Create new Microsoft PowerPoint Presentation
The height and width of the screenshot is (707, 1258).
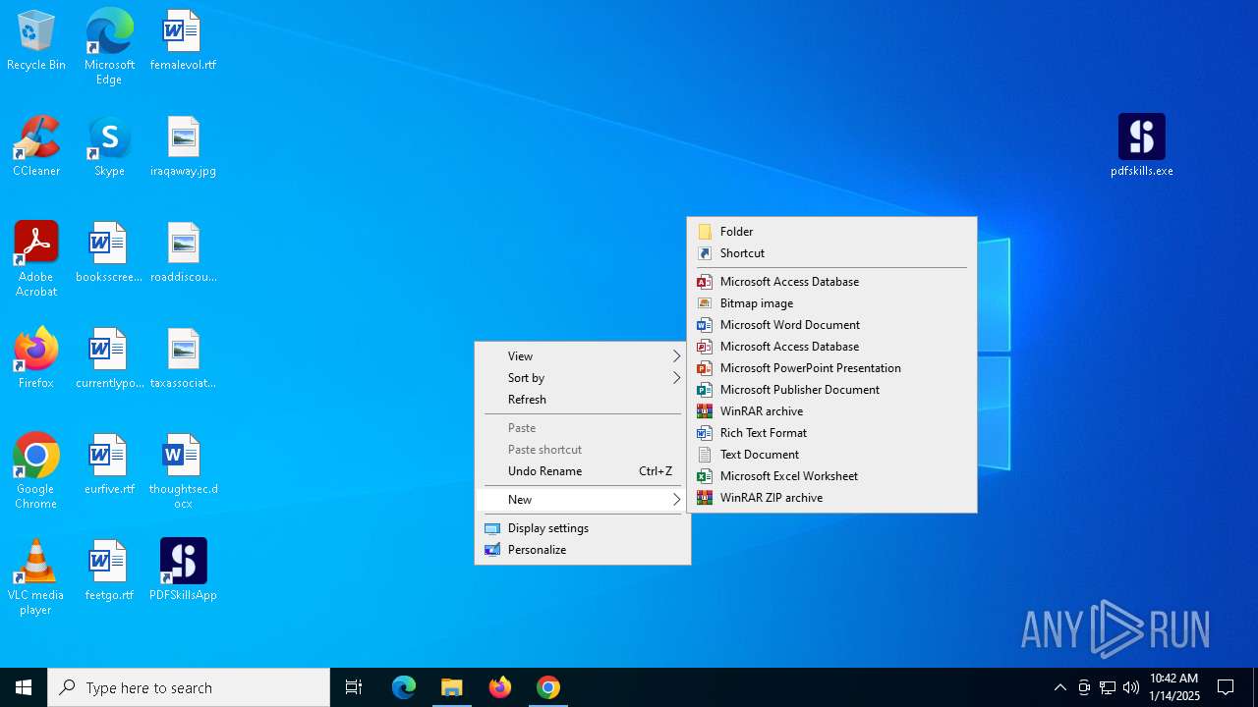pyautogui.click(x=831, y=368)
